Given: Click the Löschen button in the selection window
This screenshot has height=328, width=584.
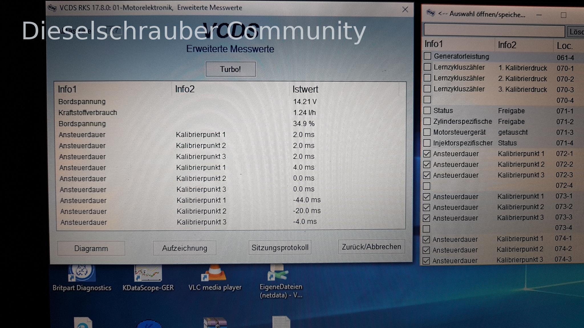Looking at the screenshot, I should (575, 32).
